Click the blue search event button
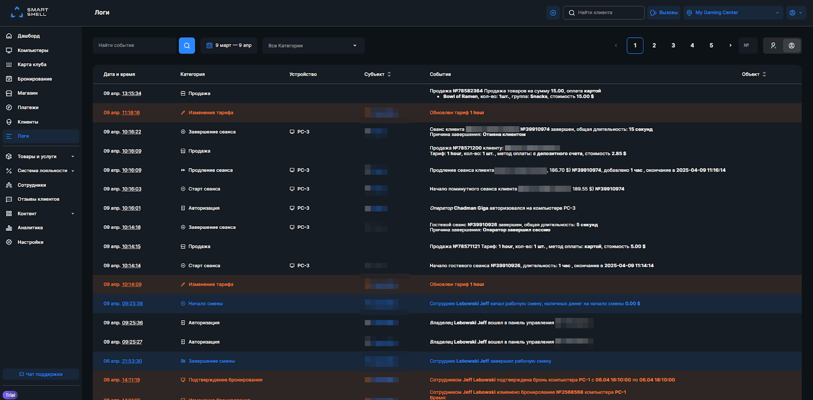The image size is (813, 400). click(x=187, y=45)
